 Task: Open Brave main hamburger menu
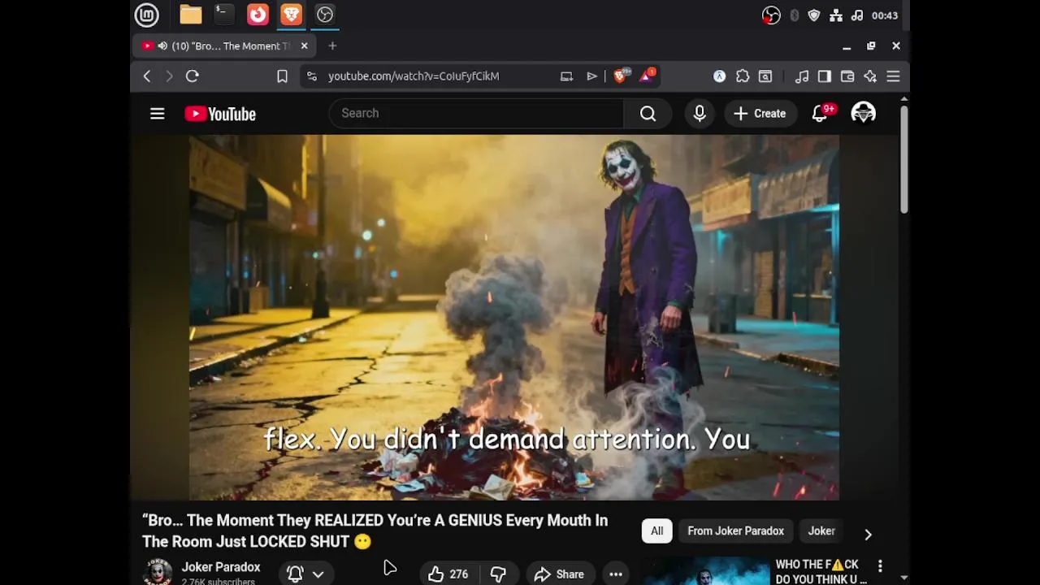tap(893, 76)
